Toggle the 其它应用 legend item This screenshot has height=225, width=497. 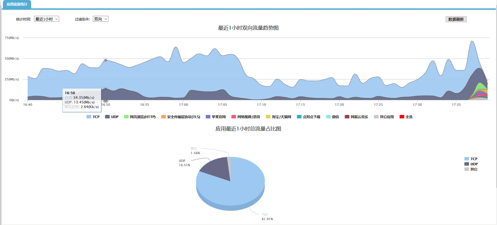(x=384, y=117)
